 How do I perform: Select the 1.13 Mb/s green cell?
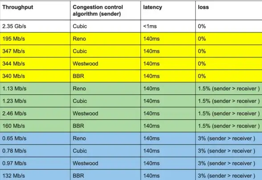35,89
